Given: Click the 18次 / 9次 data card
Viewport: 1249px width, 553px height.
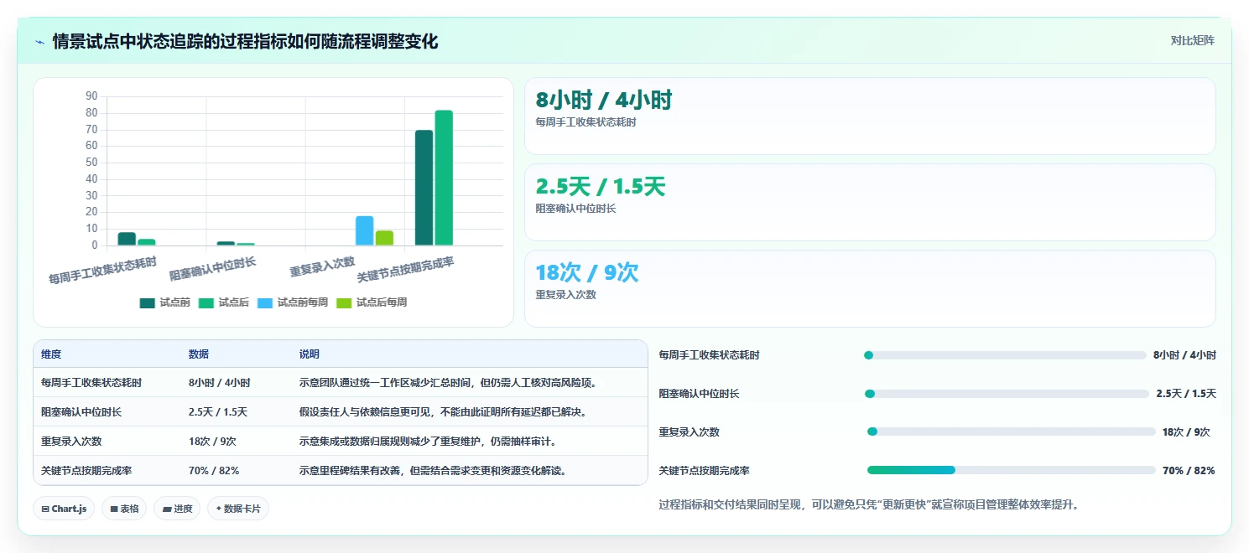Looking at the screenshot, I should (870, 288).
